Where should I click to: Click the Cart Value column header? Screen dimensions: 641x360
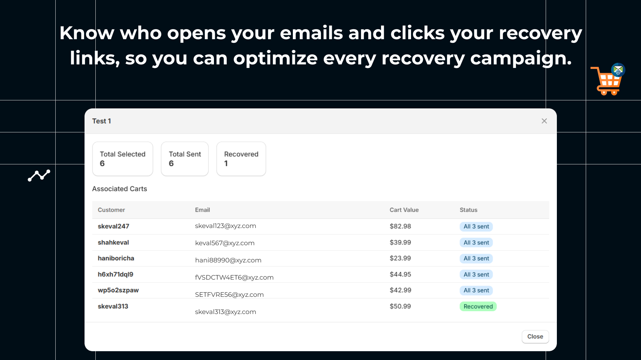[404, 210]
